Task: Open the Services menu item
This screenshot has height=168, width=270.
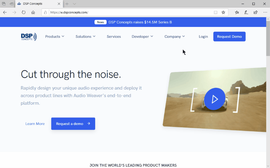Action: tap(114, 37)
